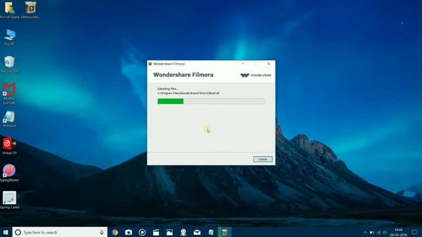The height and width of the screenshot is (237, 422).
Task: Open the webcam app taskbar icon
Action: click(183, 232)
